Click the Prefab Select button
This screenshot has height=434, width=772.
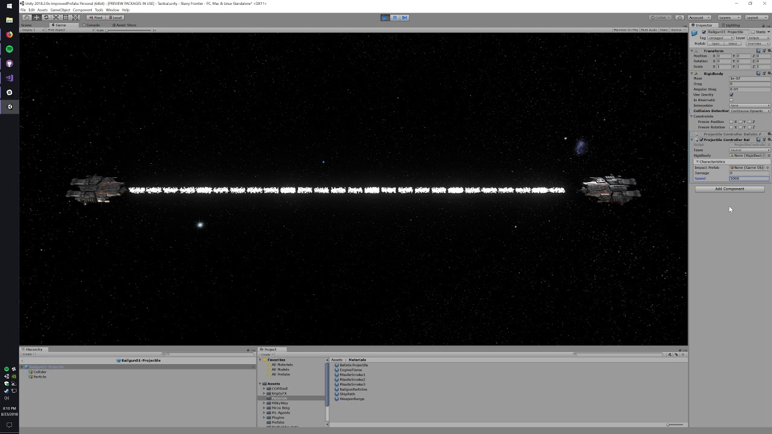[x=733, y=43]
